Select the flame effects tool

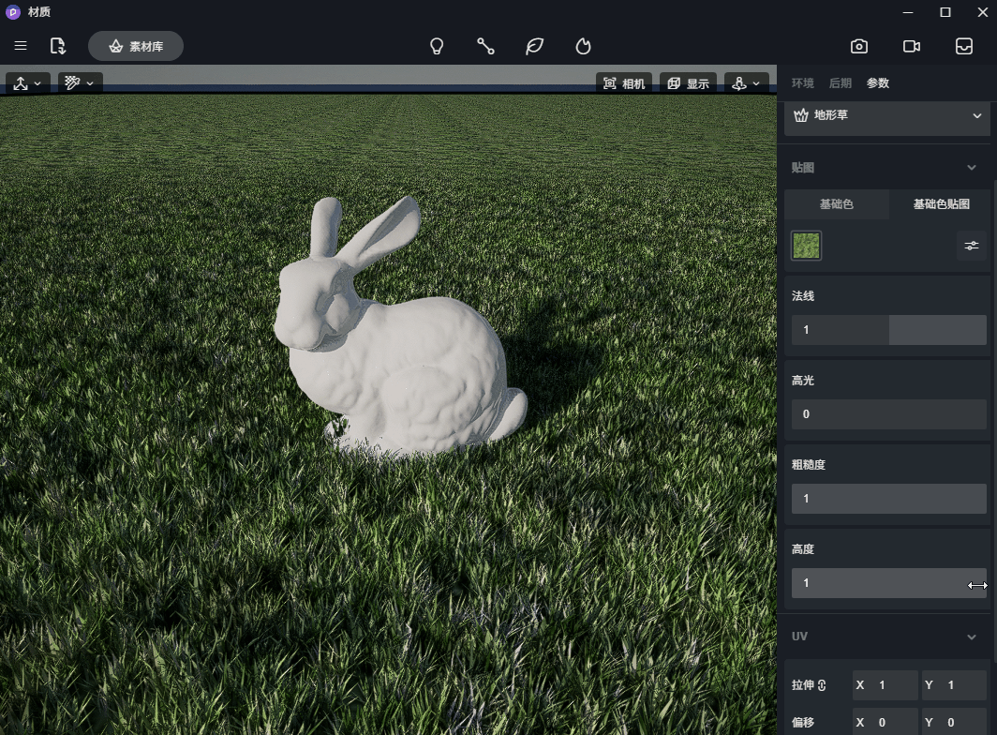[x=583, y=46]
